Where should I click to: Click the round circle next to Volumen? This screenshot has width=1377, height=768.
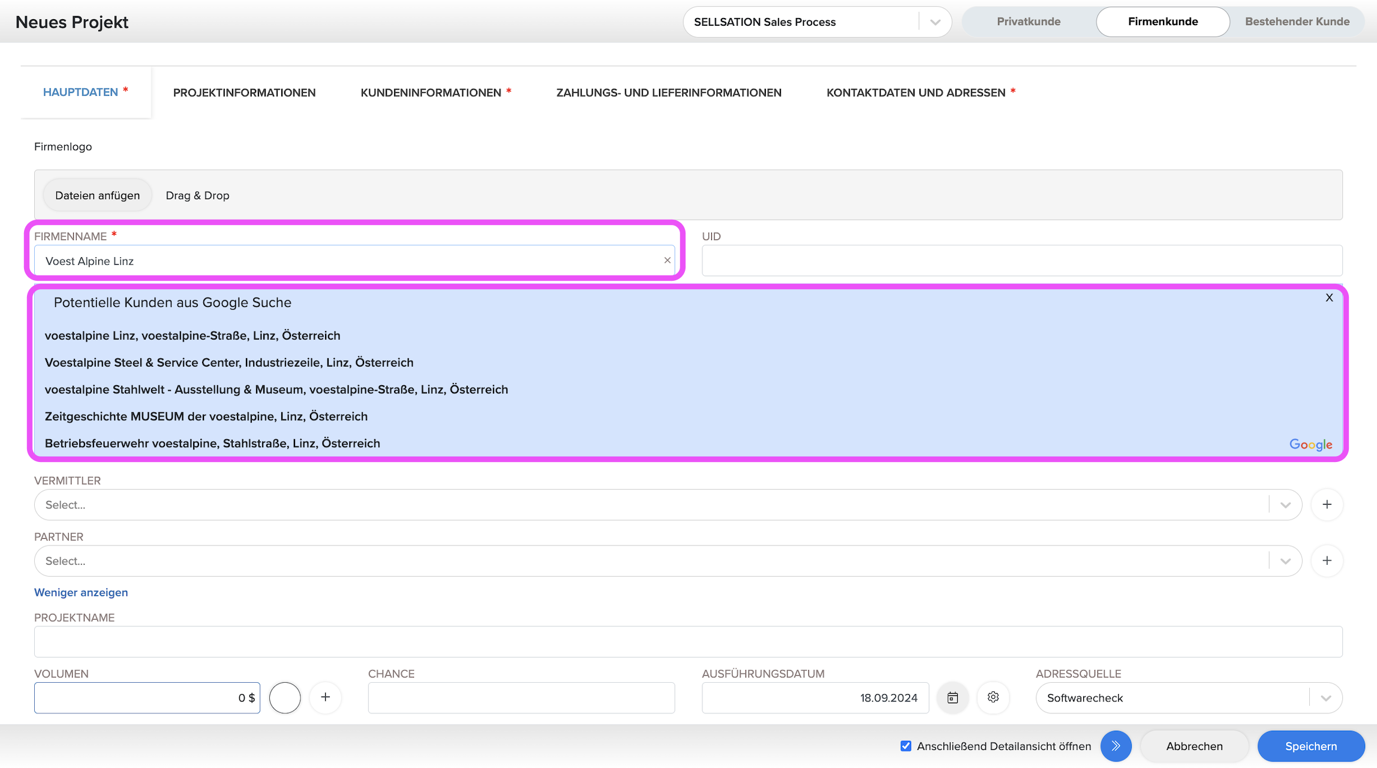pos(285,698)
